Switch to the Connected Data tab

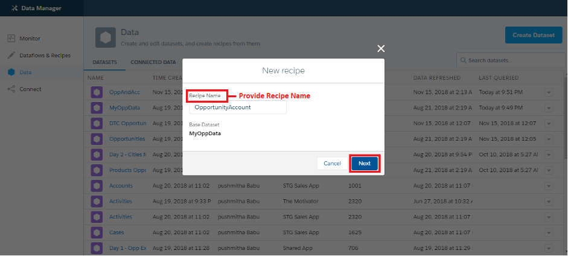point(153,62)
